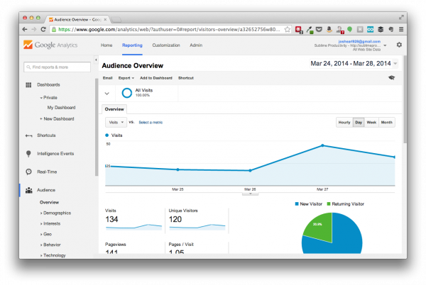Click the Mar 27 data point on graph

[x=322, y=145]
